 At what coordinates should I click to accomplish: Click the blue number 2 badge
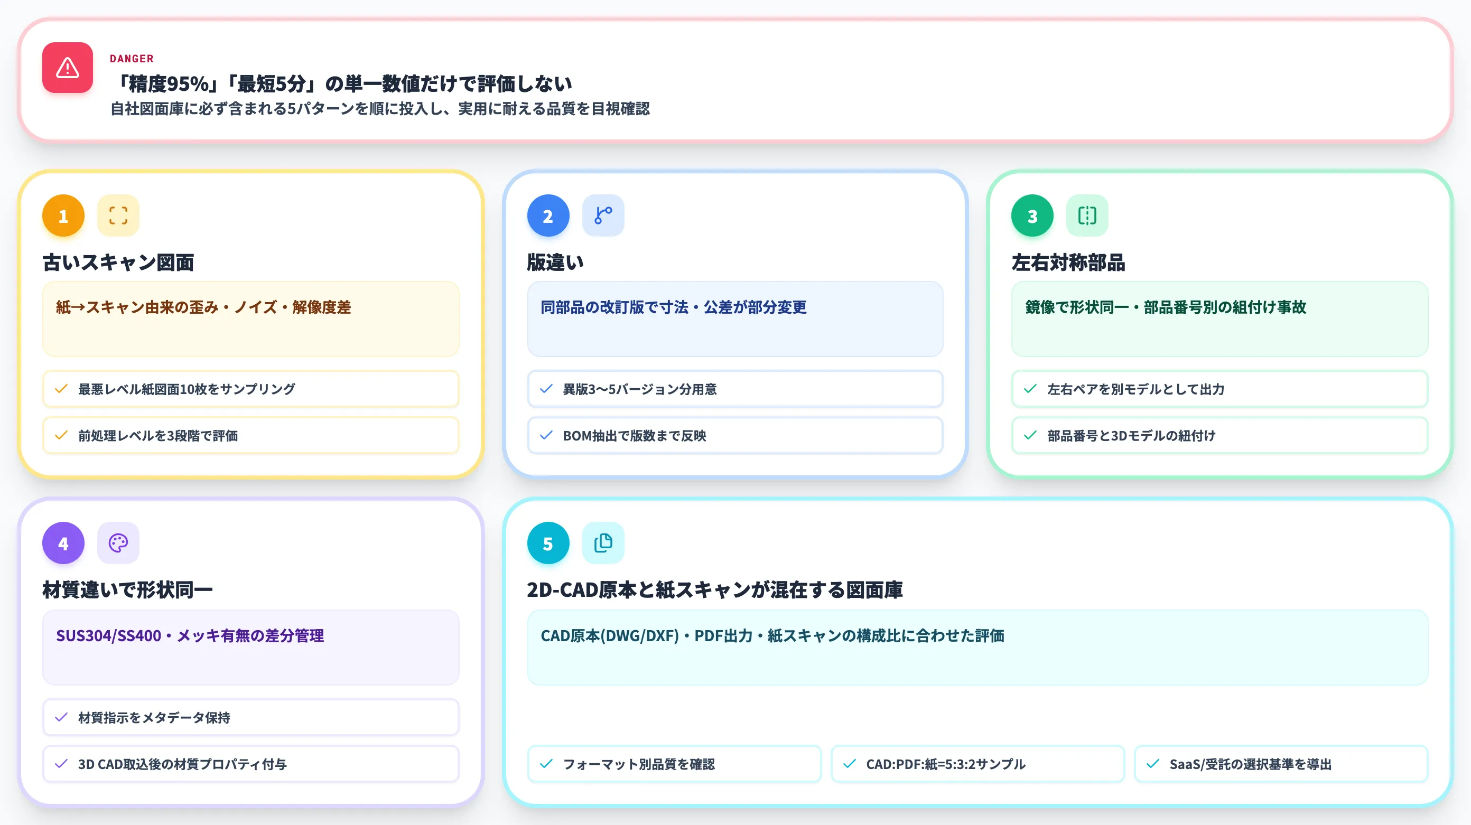coord(548,216)
